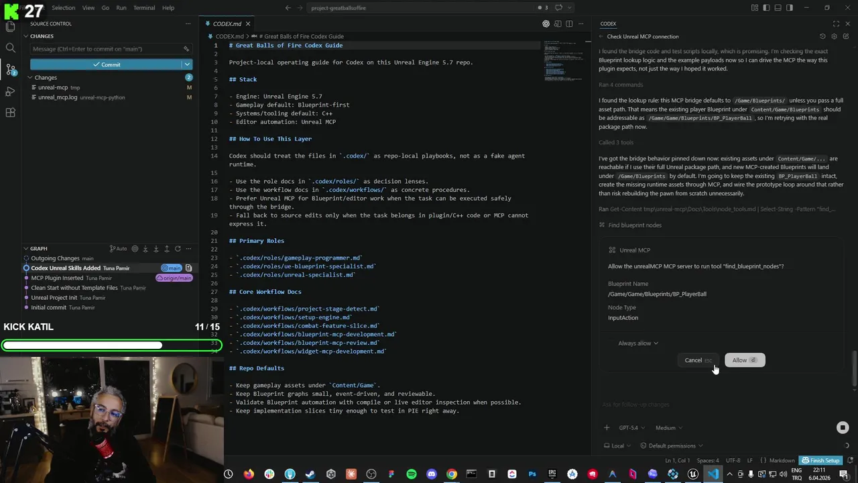
Task: Allow the find_blueprint_nodes tool request
Action: [744, 360]
